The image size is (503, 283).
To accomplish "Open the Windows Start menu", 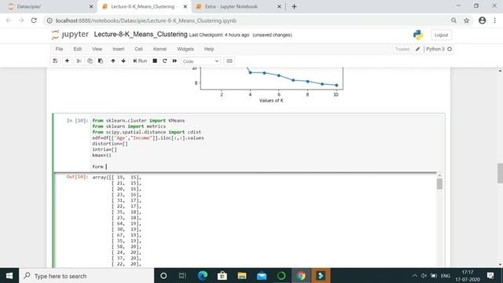I will (x=9, y=276).
